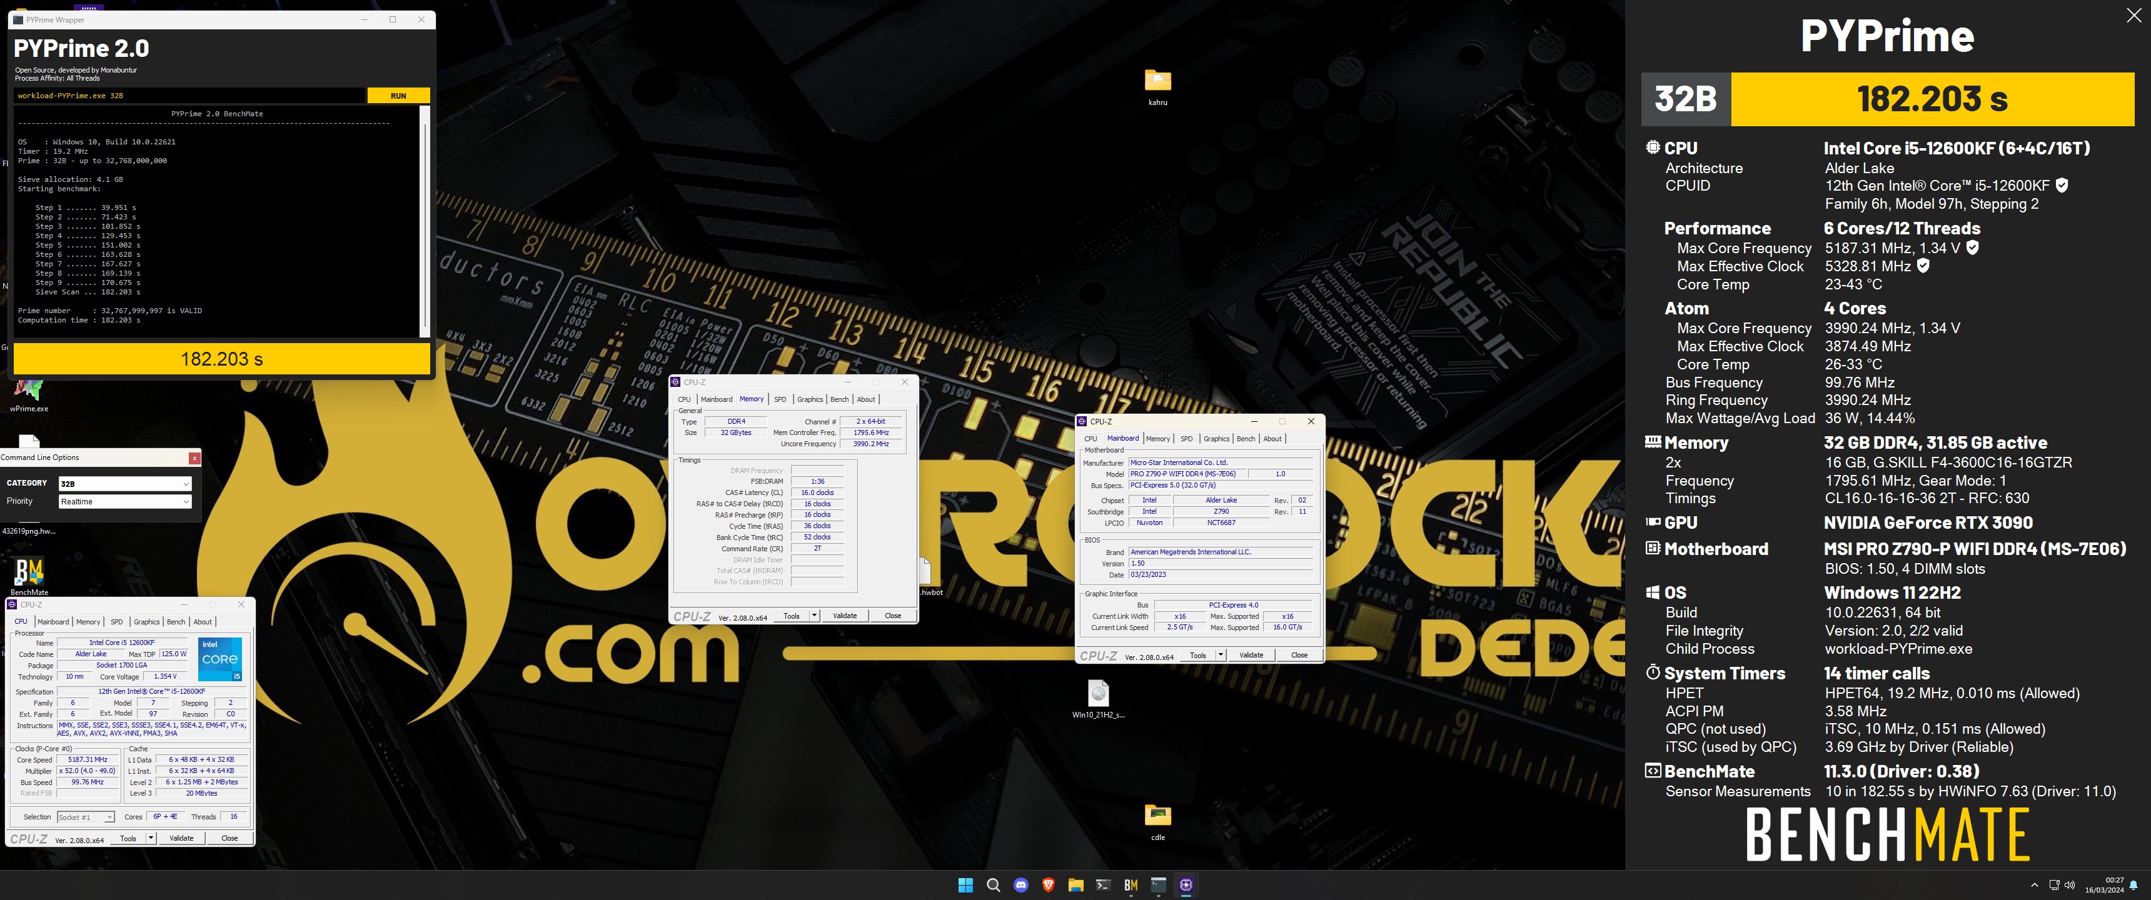Open the About tab in the CPU-Z memory timings window
The height and width of the screenshot is (900, 2151).
pos(866,399)
